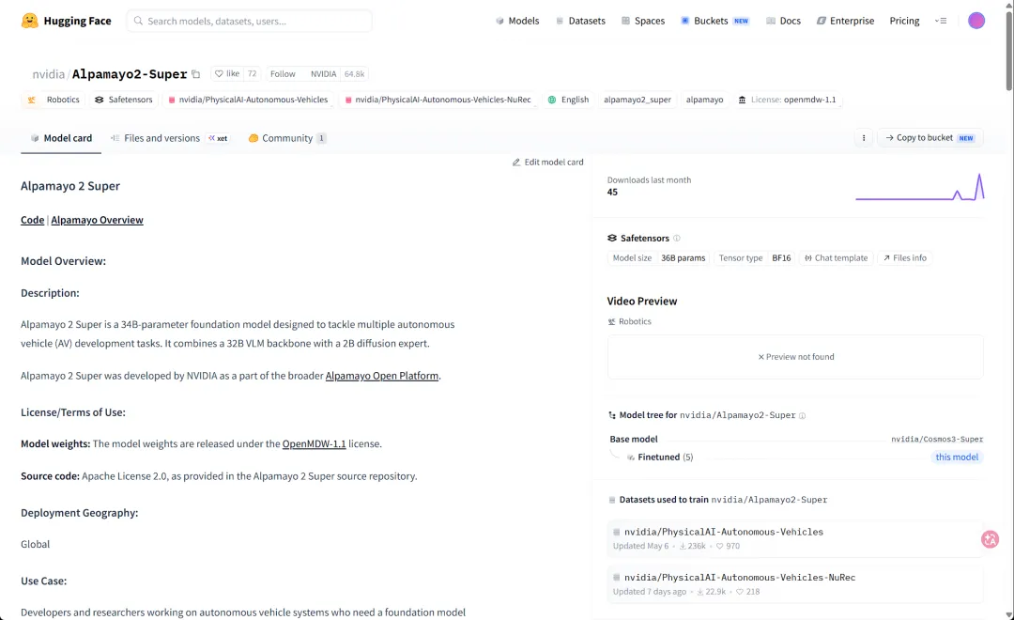
Task: Open the Chat template button
Action: pos(837,257)
